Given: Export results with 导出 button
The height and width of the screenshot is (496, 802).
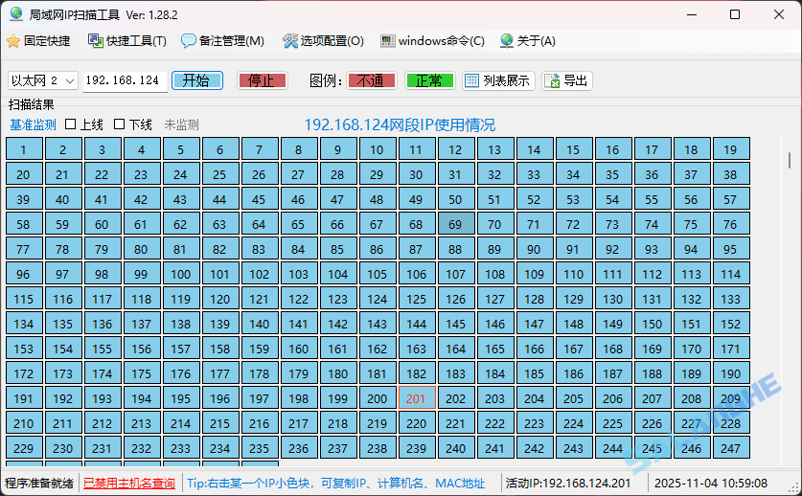Looking at the screenshot, I should pos(566,80).
